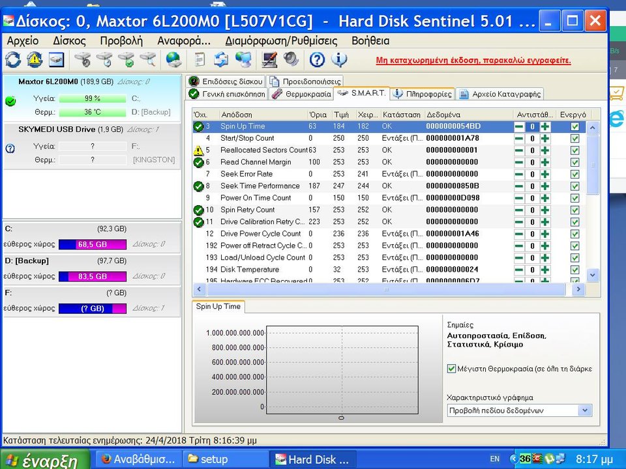Open the Αρχείο menu
The width and height of the screenshot is (626, 469).
tap(23, 40)
